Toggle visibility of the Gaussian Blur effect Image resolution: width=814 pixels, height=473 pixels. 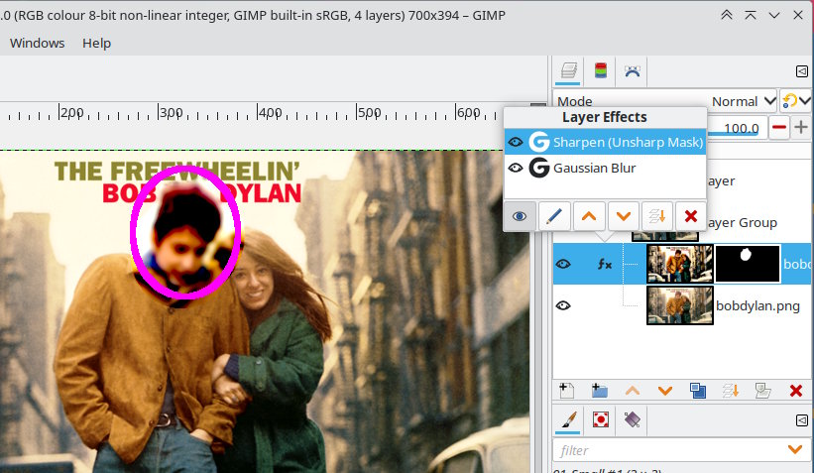pos(515,169)
